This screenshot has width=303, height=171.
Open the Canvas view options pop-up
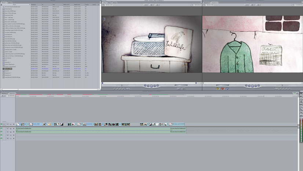pos(259,5)
